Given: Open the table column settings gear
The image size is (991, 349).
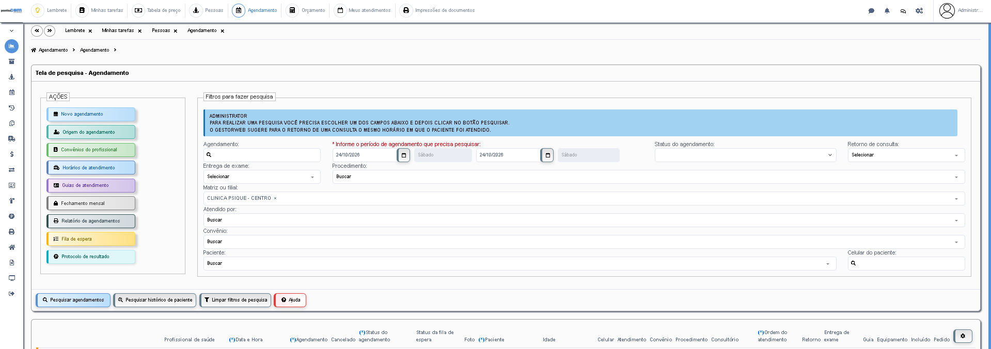Looking at the screenshot, I should click(963, 336).
